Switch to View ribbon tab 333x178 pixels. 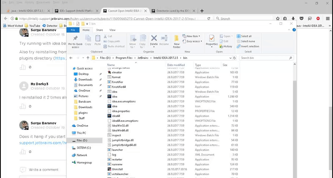point(112,30)
